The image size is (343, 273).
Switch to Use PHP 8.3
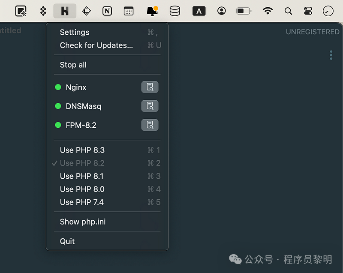pos(107,150)
